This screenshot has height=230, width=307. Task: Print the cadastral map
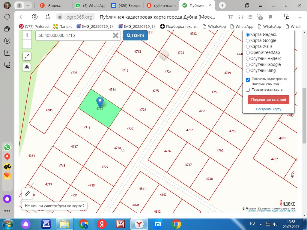coord(27,67)
